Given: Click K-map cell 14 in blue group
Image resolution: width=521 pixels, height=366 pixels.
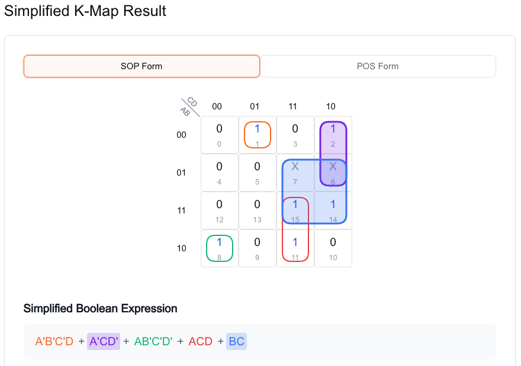Looking at the screenshot, I should pos(333,210).
